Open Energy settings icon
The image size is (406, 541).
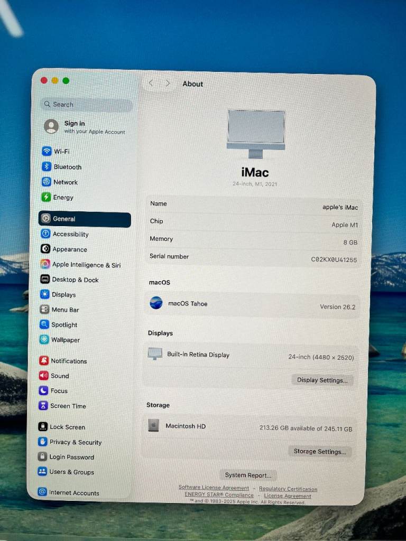[x=46, y=197]
